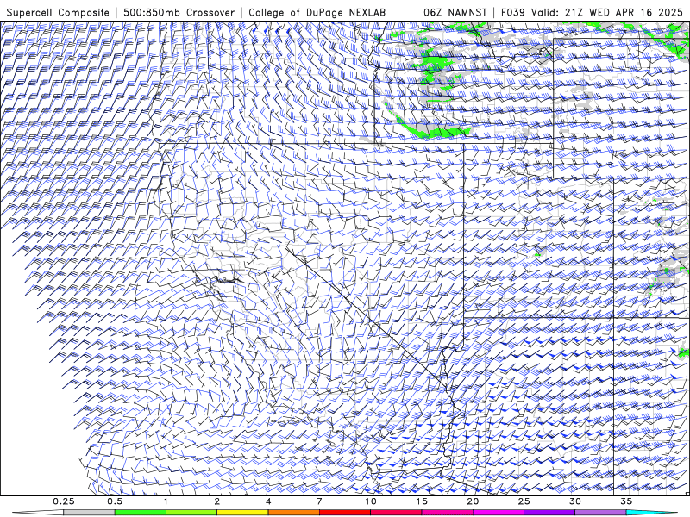This screenshot has height=517, width=690.
Task: Click the '4' legend value
Action: [x=268, y=501]
